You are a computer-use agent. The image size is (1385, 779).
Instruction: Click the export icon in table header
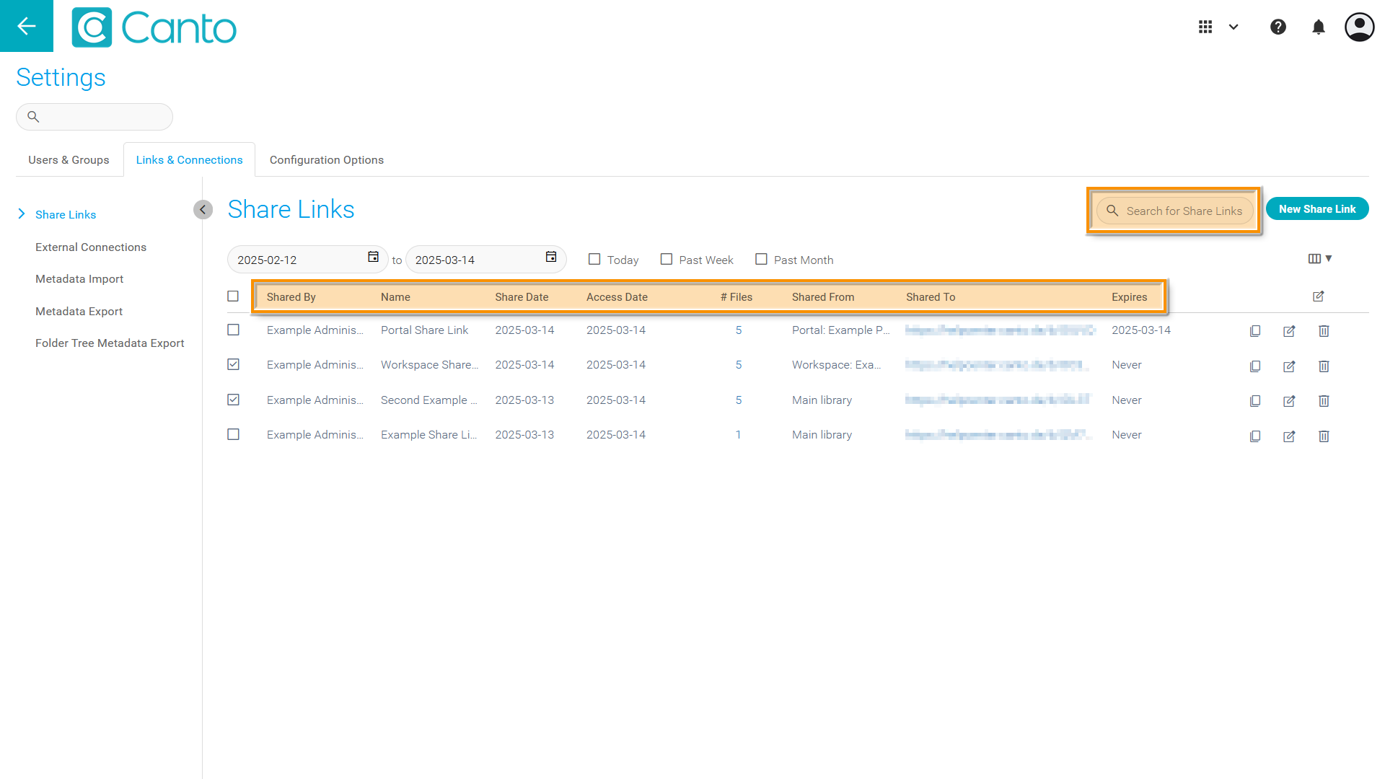(x=1318, y=296)
